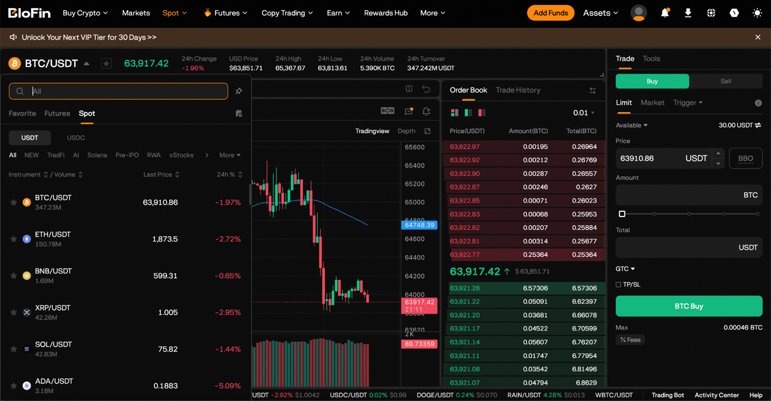The height and width of the screenshot is (401, 771).
Task: Switch theme with the sun icon
Action: point(757,13)
